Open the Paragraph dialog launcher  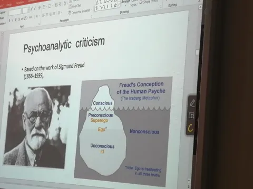92,16
